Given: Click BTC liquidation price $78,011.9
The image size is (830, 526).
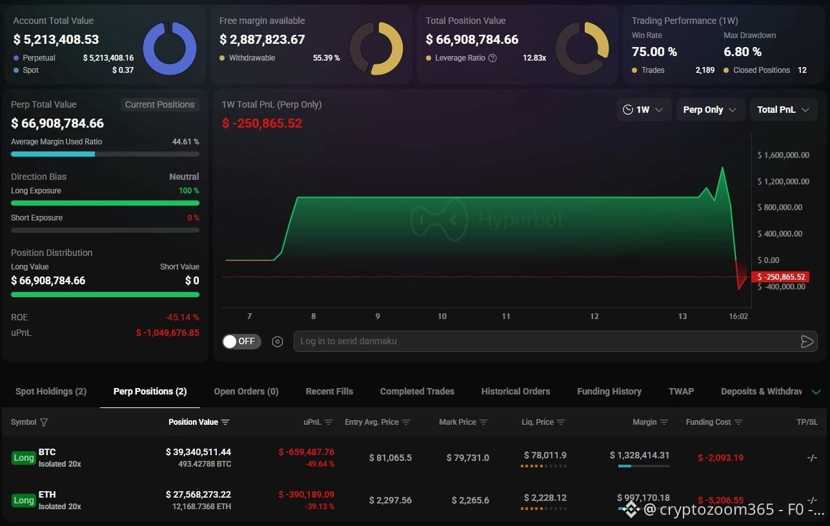Looking at the screenshot, I should click(545, 455).
